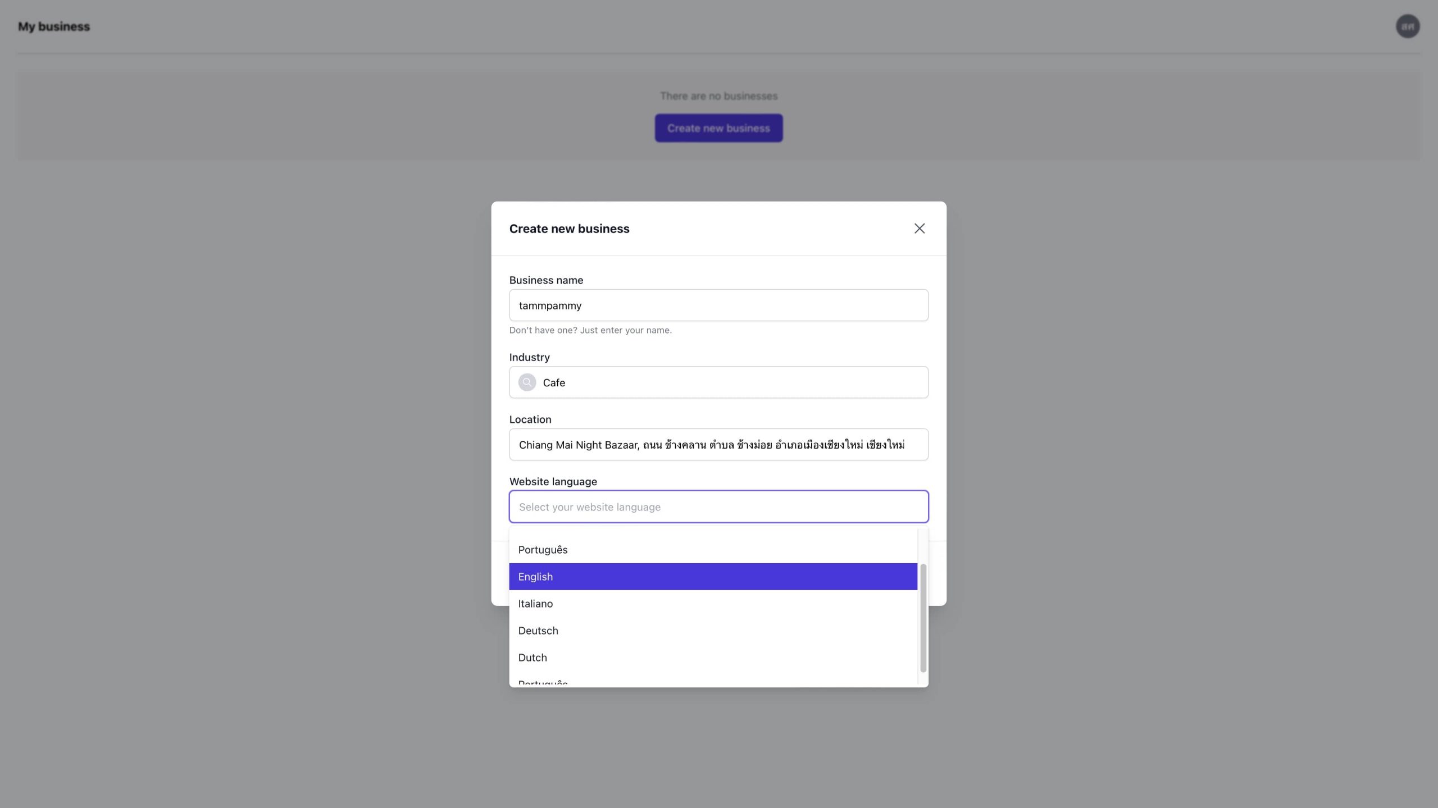Click the Business name field containing tammpammy

pyautogui.click(x=718, y=305)
